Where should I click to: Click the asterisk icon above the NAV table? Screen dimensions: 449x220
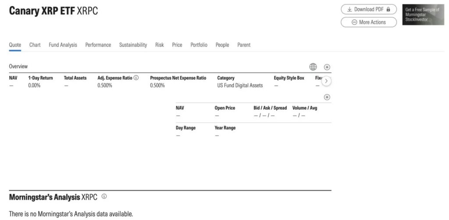point(327,97)
